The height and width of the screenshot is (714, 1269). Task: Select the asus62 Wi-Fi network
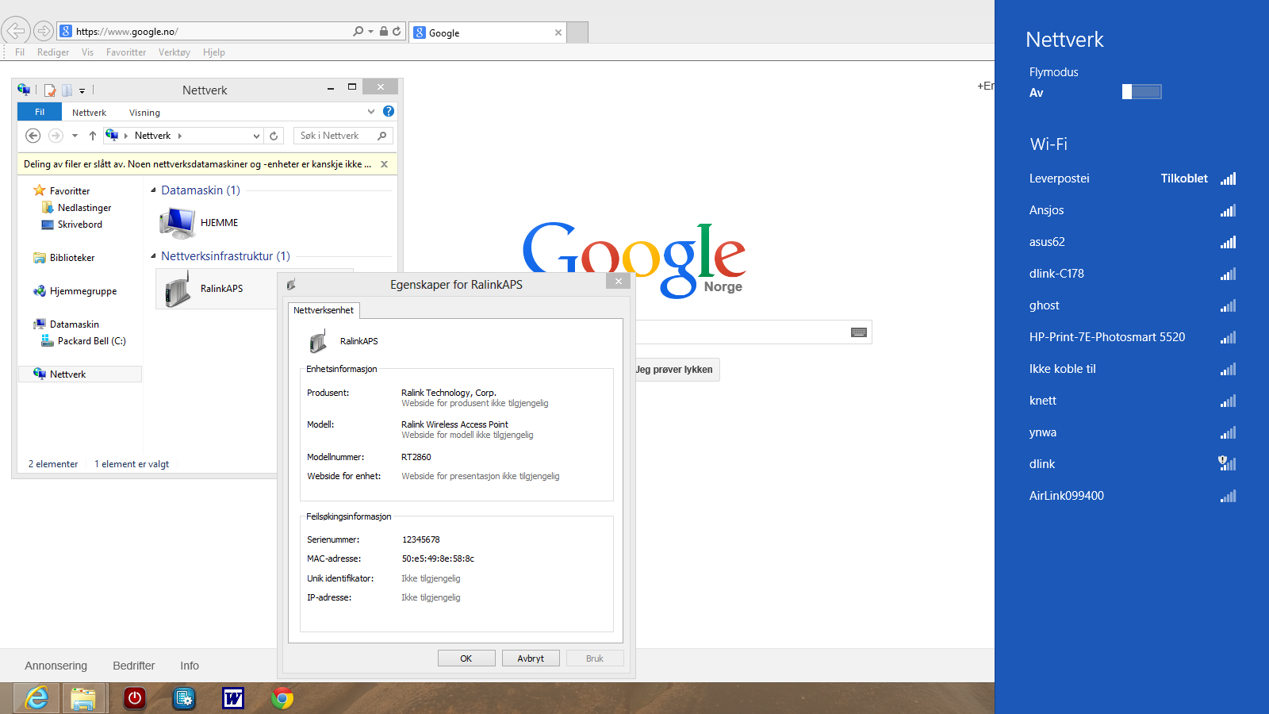coord(1133,242)
